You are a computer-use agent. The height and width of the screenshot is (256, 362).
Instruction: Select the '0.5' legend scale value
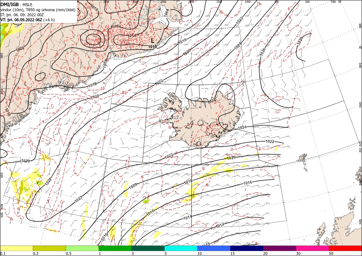coord(68,253)
